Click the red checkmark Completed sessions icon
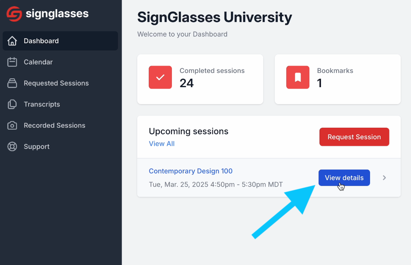 [160, 77]
